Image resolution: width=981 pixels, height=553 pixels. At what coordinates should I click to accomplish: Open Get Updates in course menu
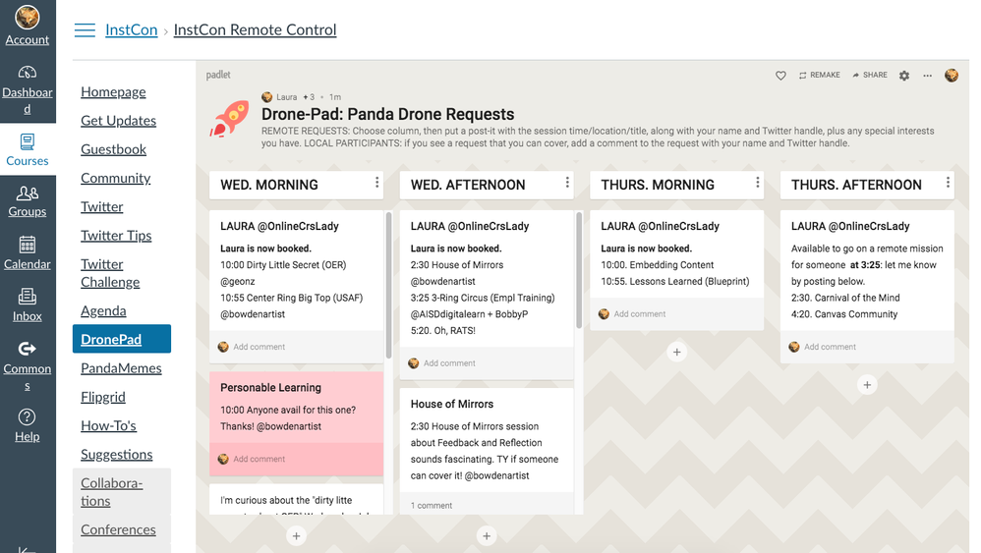118,121
